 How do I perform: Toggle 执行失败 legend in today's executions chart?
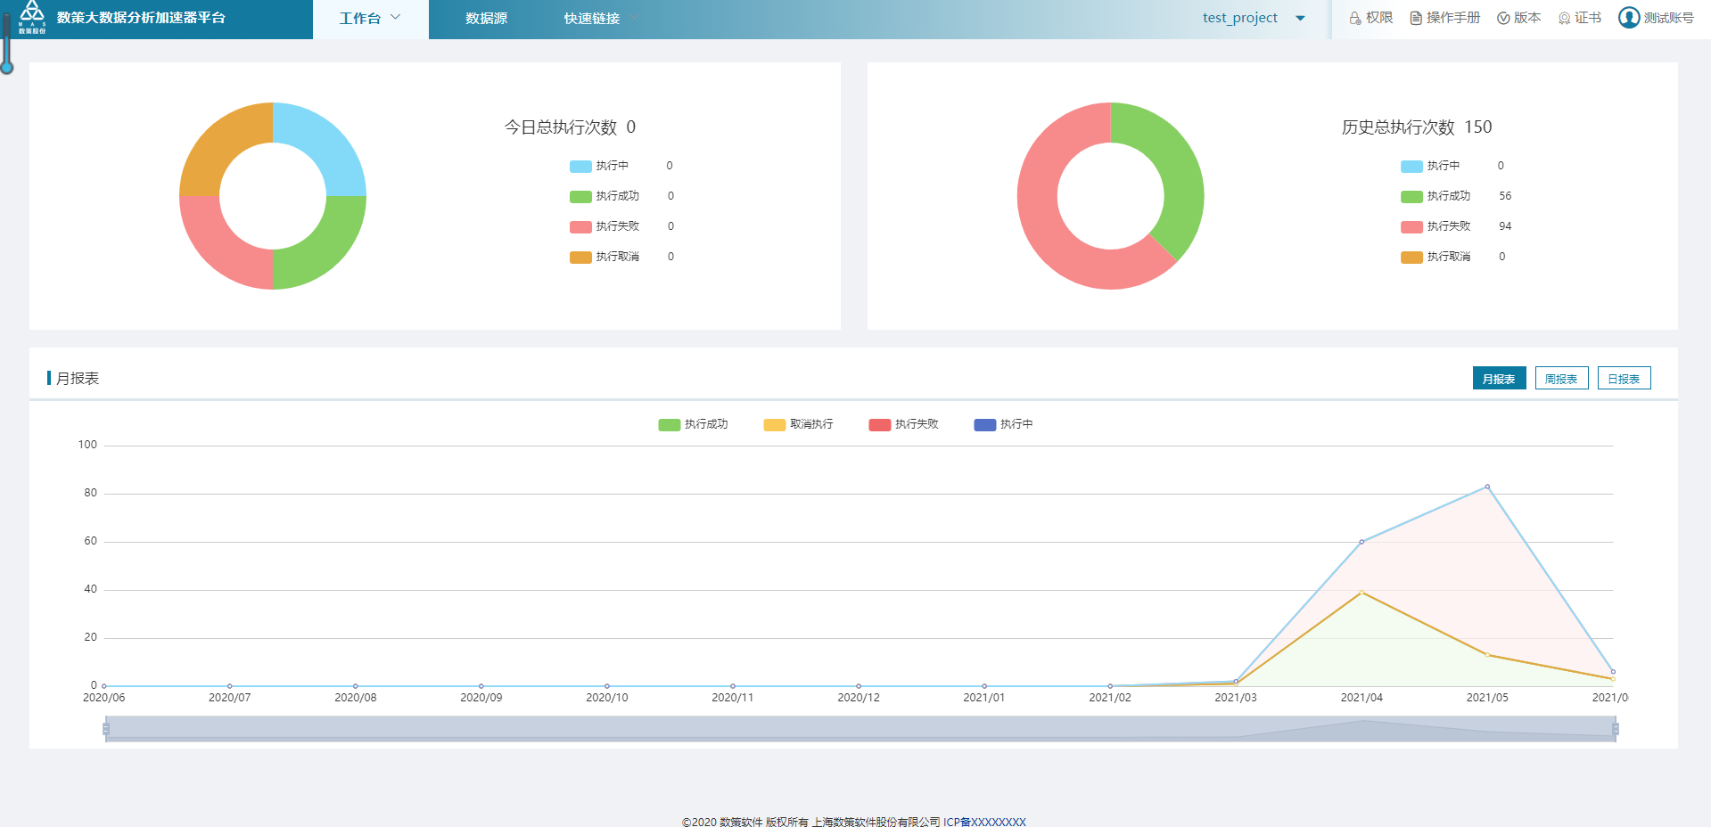pyautogui.click(x=605, y=226)
